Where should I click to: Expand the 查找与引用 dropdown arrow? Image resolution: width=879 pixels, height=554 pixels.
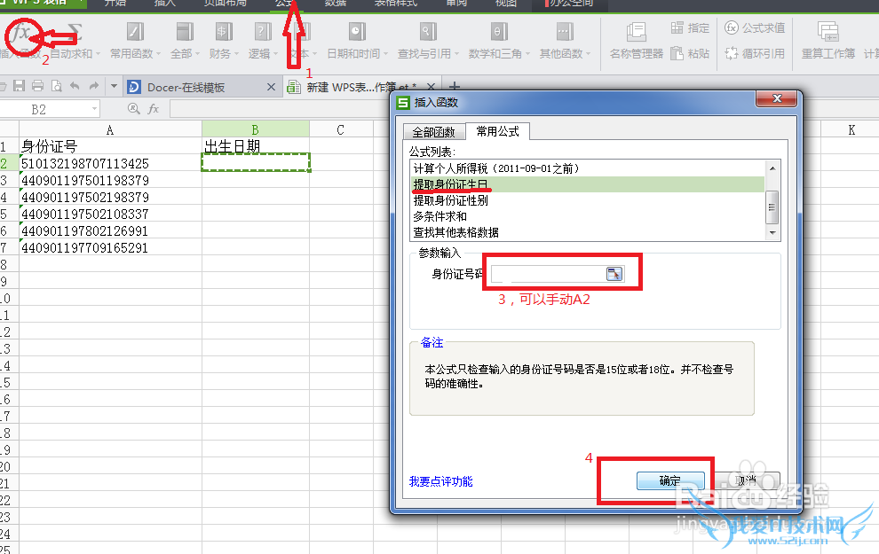click(456, 54)
